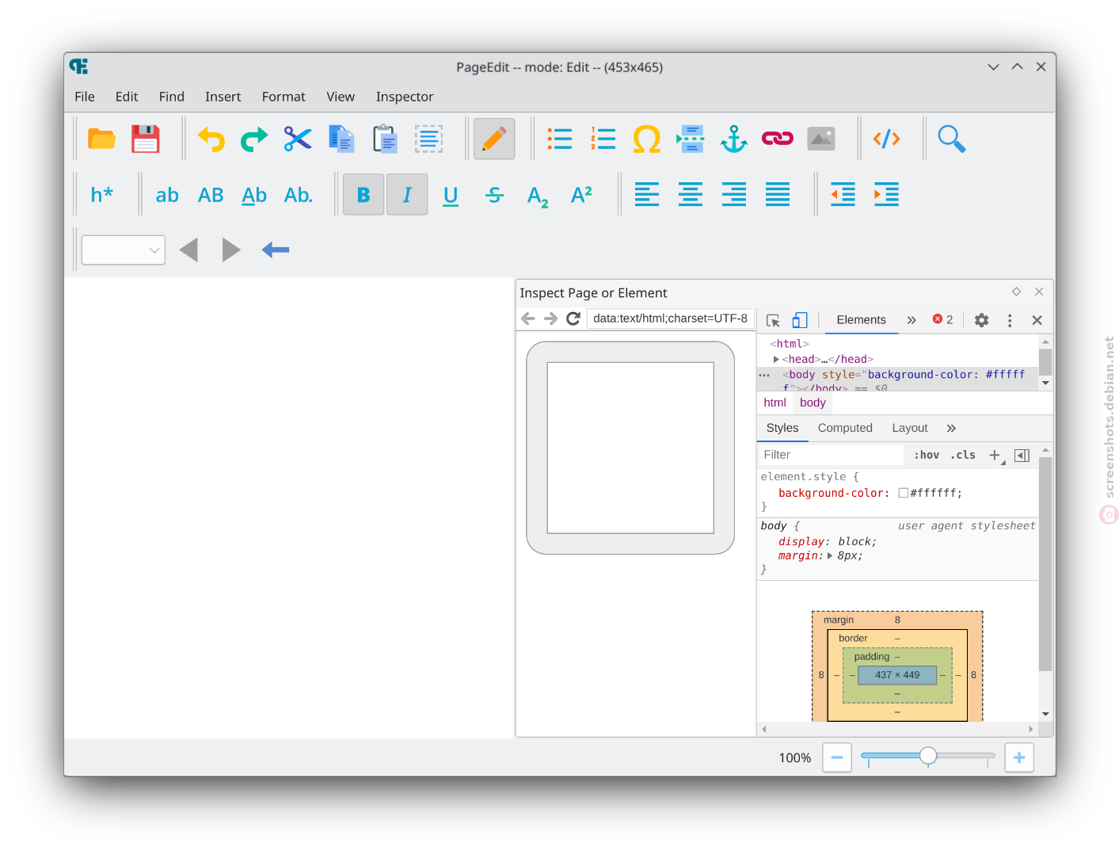Viewport: 1119px width, 851px height.
Task: Insert a hyperlink with the chain icon
Action: point(778,139)
